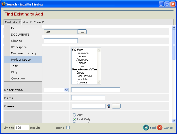Image resolution: width=177 pixels, height=134 pixels.
Task: Click the Clear Form button
Action: (41, 22)
